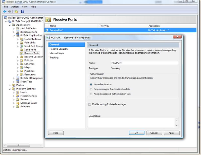
Task: Click the Apply button
Action: click(172, 133)
